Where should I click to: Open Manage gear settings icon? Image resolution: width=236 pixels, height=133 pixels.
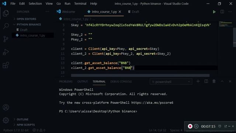click(6, 120)
